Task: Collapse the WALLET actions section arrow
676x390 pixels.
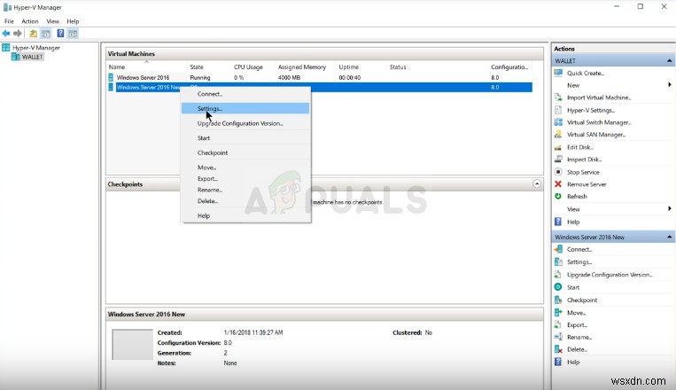Action: pos(669,61)
